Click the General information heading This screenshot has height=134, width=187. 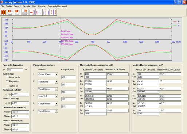(x=13, y=65)
